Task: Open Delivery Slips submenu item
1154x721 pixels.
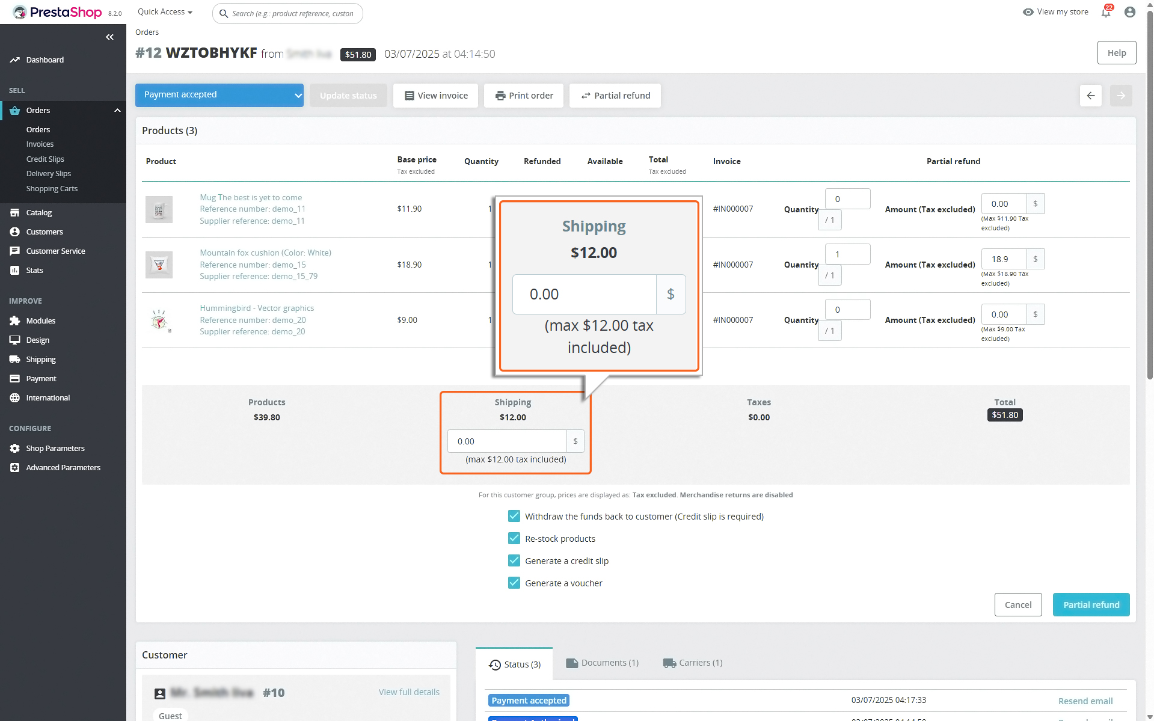Action: click(48, 174)
